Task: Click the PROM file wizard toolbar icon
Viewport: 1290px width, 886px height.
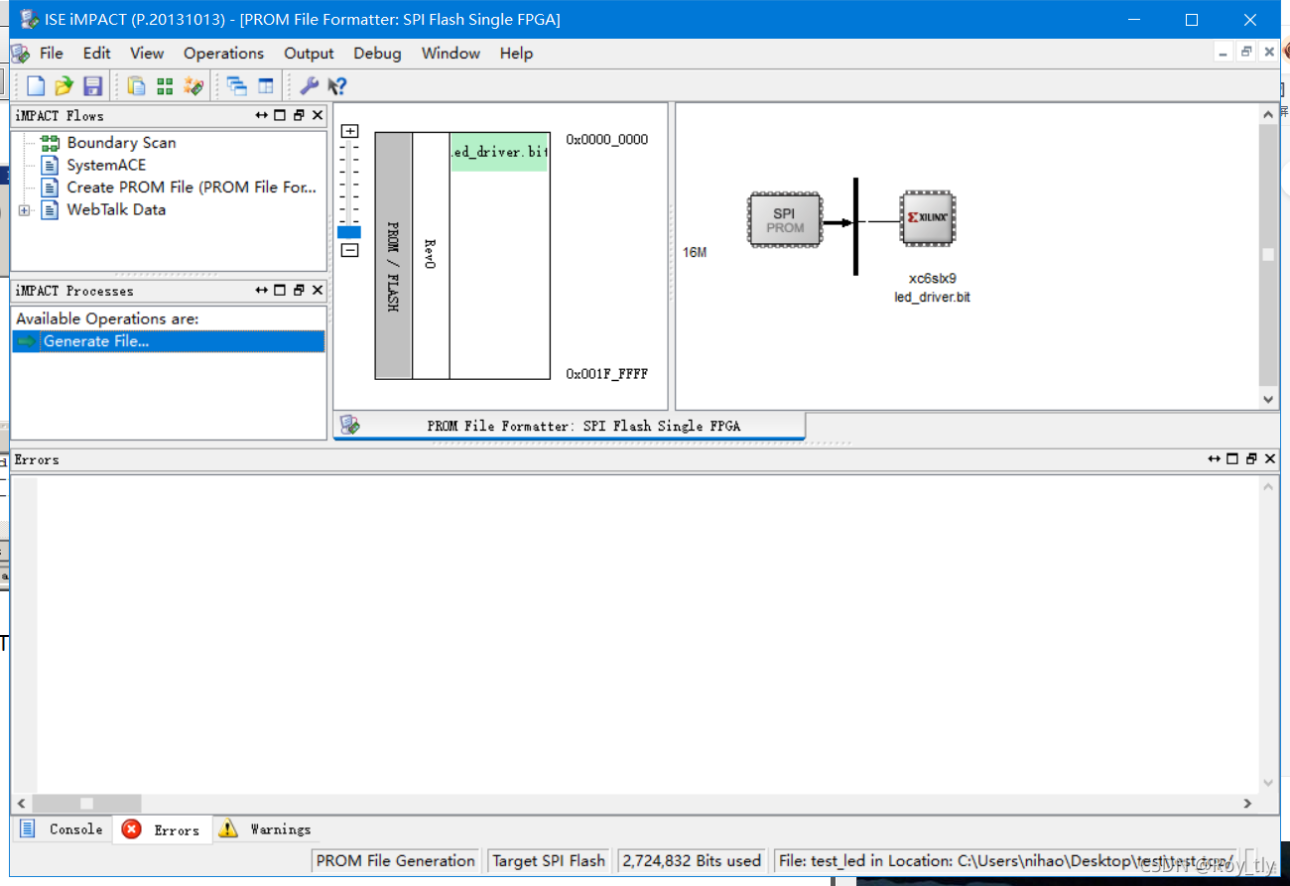Action: (x=193, y=86)
